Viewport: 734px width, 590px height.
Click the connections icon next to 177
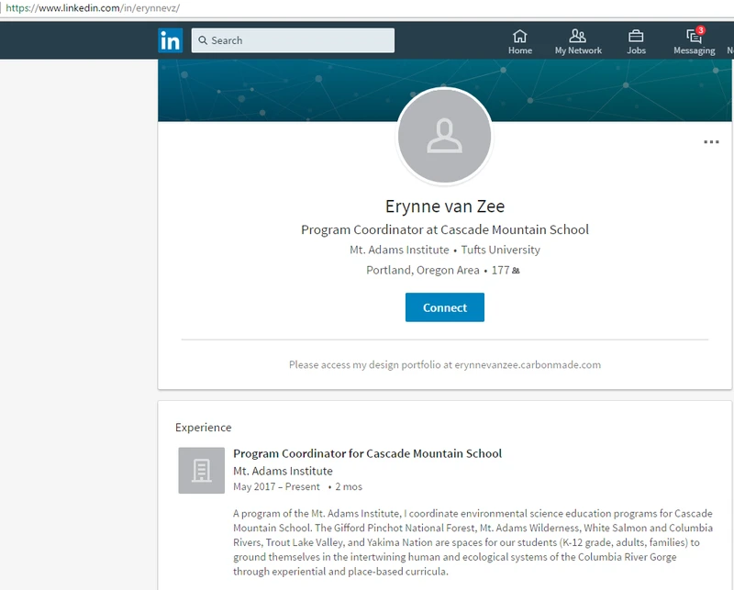click(x=516, y=271)
